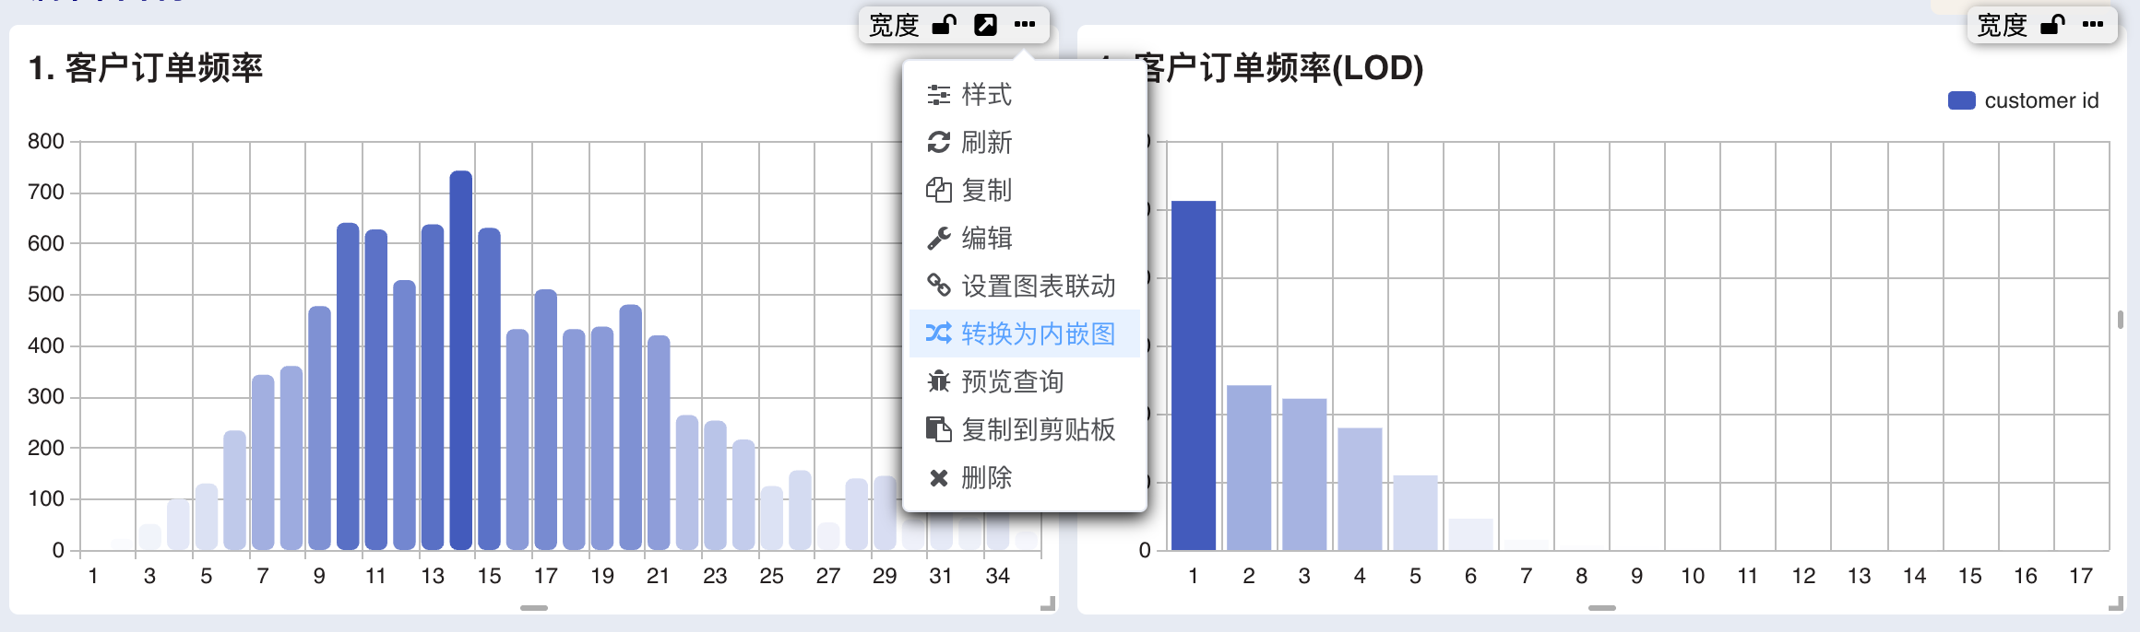Open the three-dots menu on chart 1
Screen dimensions: 2140x632
1025,25
